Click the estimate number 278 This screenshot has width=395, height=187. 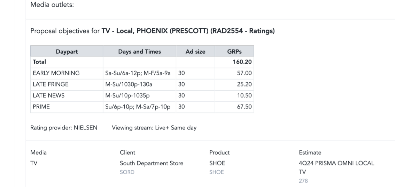tap(303, 181)
